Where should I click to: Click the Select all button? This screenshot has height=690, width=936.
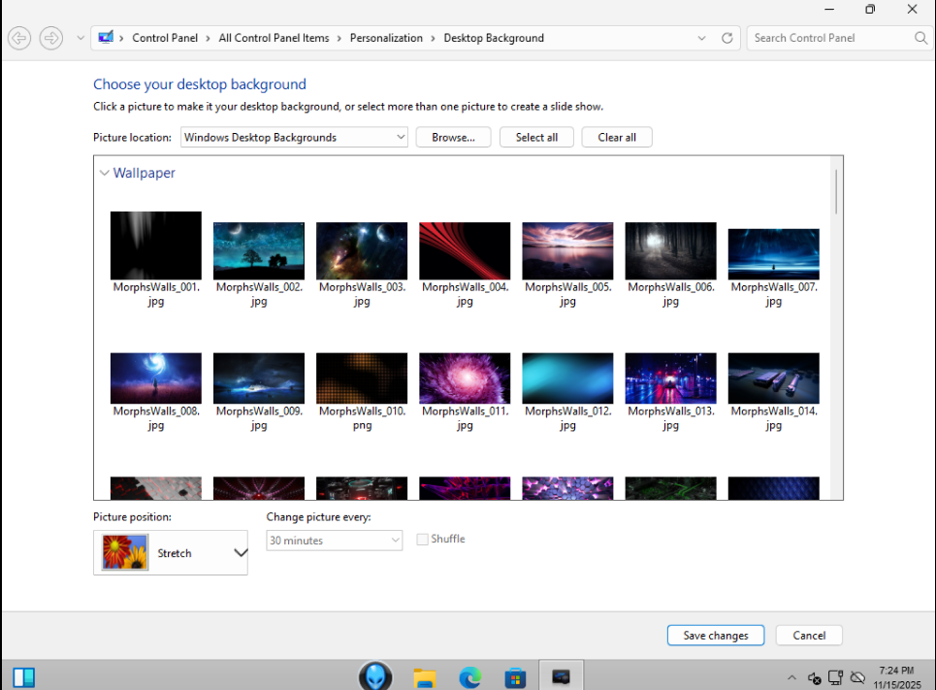(536, 138)
